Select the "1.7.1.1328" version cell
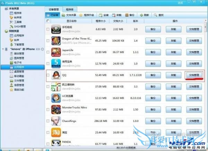The width and height of the screenshot is (208, 151). click(136, 75)
